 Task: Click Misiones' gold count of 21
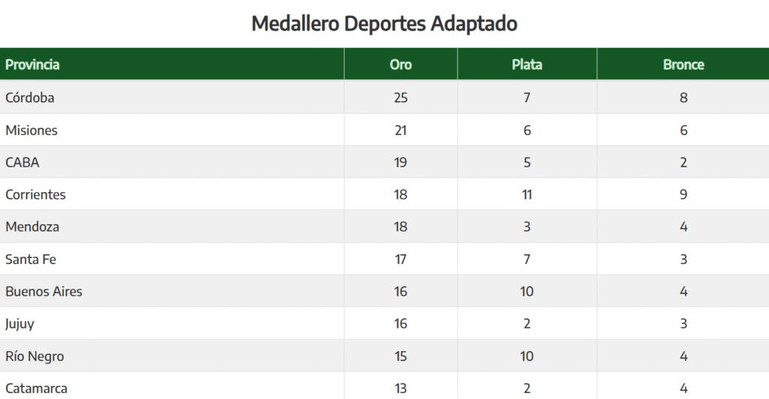click(x=400, y=130)
